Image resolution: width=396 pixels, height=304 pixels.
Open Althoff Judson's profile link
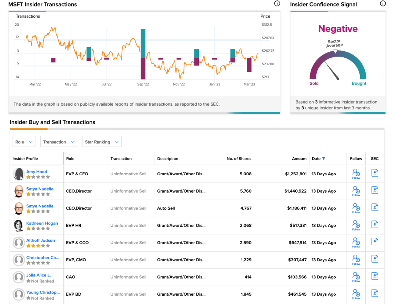(x=40, y=240)
